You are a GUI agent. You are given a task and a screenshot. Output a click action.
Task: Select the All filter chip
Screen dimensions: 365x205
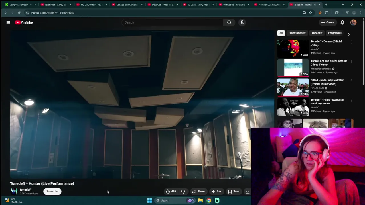pyautogui.click(x=281, y=33)
